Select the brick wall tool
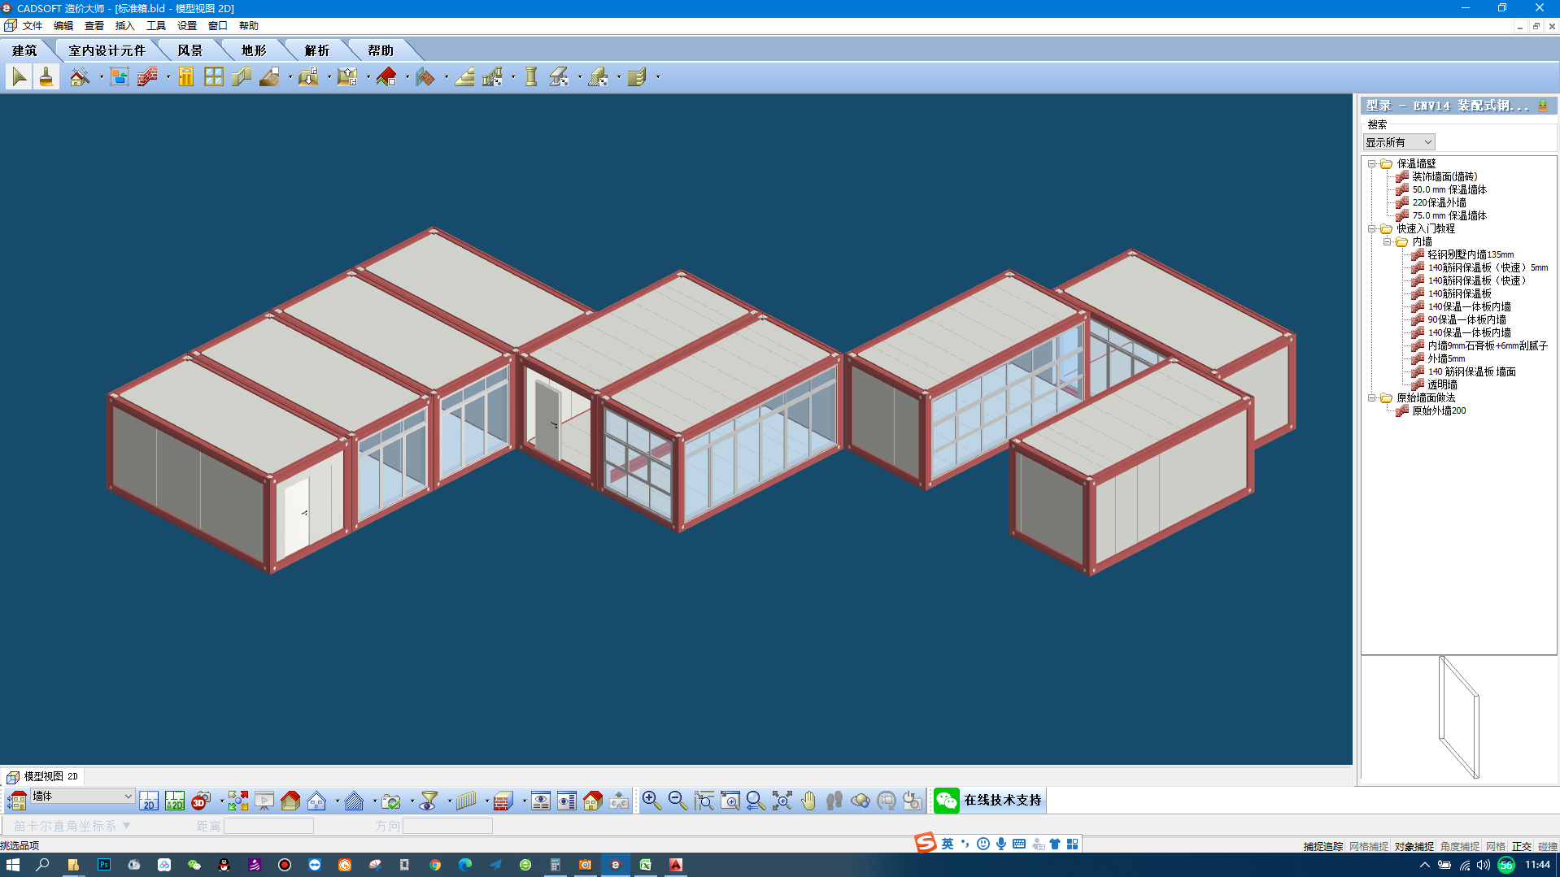 (x=147, y=77)
